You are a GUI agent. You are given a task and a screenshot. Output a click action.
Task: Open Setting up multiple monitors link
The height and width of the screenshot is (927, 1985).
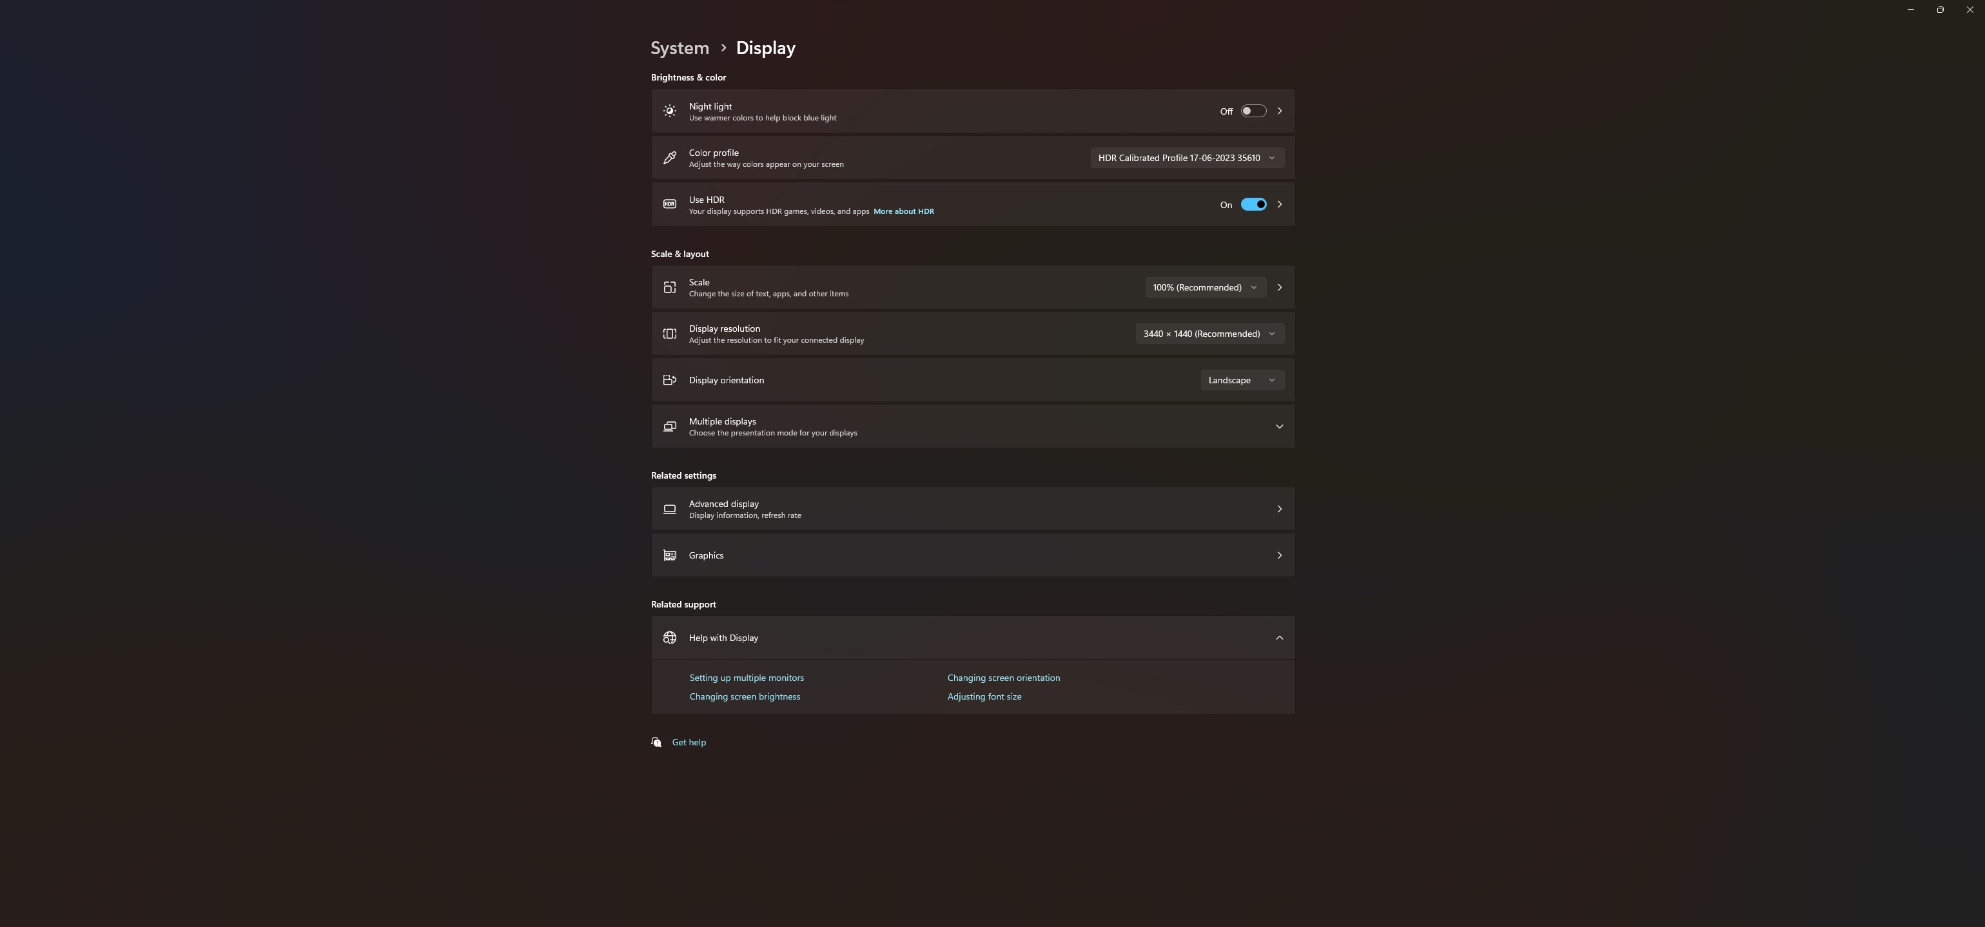(746, 678)
